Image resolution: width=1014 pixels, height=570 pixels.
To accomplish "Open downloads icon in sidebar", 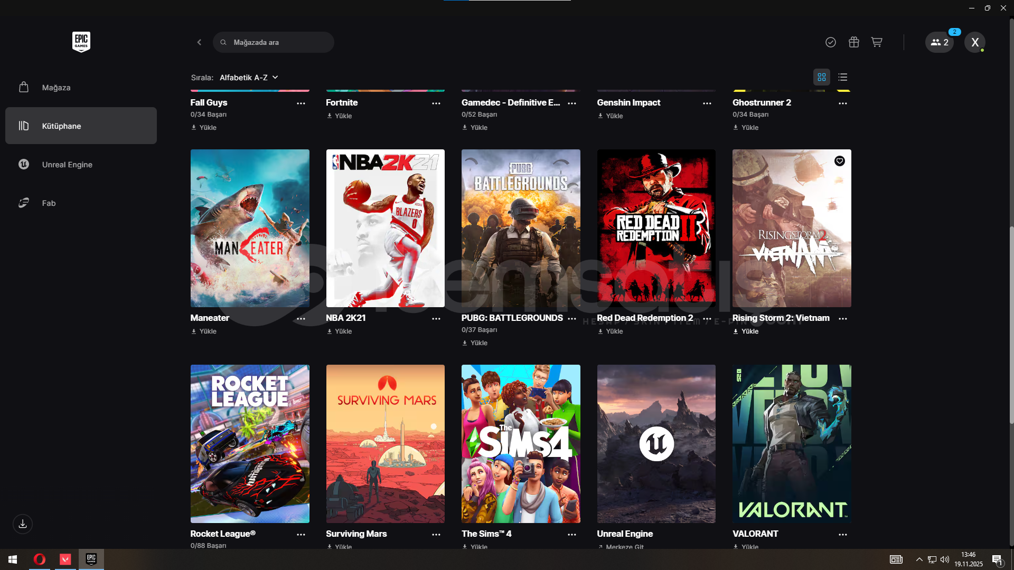I will pyautogui.click(x=23, y=524).
